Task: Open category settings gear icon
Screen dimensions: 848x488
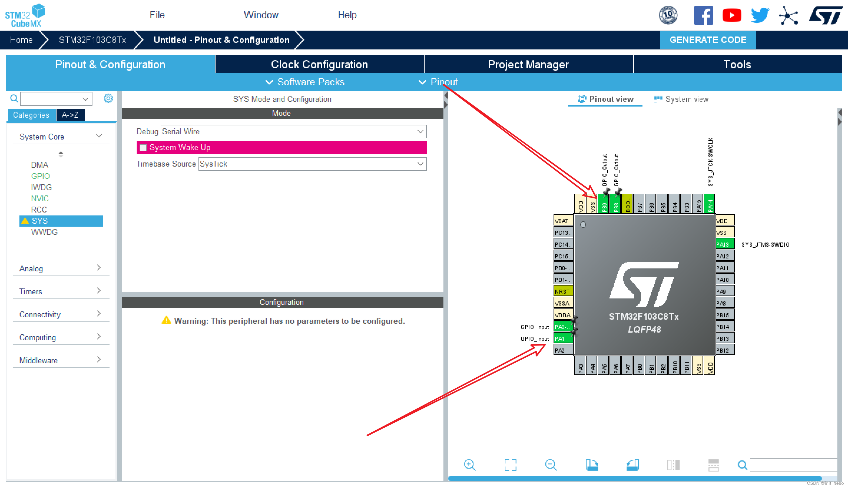Action: click(x=108, y=99)
